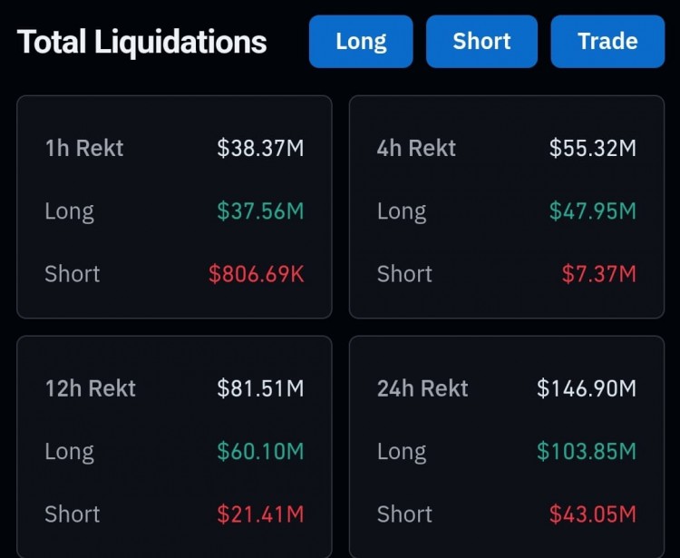Image resolution: width=680 pixels, height=558 pixels.
Task: Click the 12h long value $60.10M
Action: 260,451
